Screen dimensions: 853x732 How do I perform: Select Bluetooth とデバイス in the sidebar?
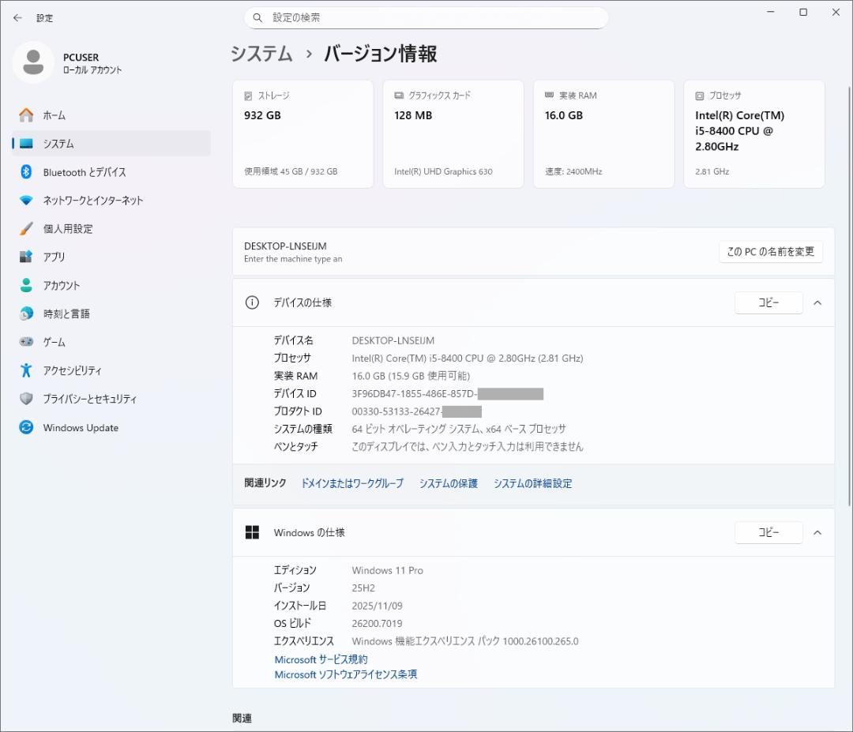coord(79,172)
